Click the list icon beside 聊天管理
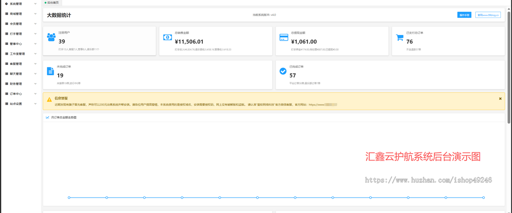512x213 pixels. 6,74
